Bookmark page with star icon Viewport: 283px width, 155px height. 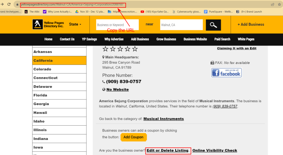279,4
